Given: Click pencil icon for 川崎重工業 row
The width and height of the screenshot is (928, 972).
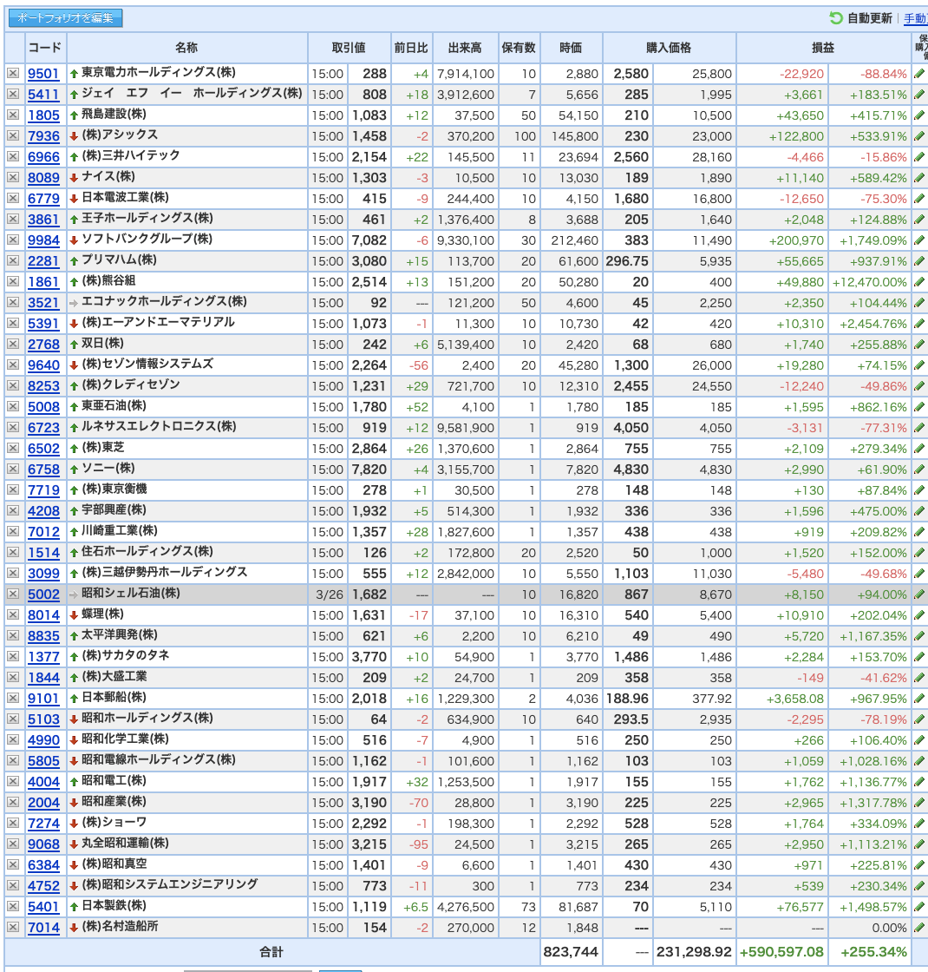Looking at the screenshot, I should tap(919, 532).
